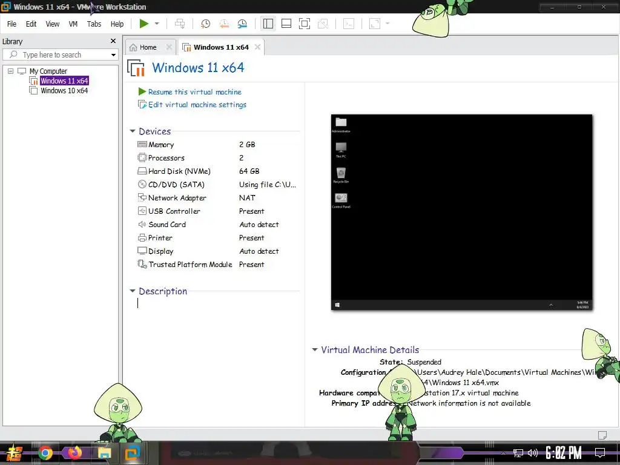The image size is (620, 465).
Task: Click the volume icon in system tray
Action: pos(533,453)
